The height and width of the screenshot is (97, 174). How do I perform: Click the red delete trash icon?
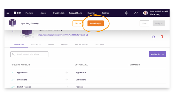click(x=162, y=37)
